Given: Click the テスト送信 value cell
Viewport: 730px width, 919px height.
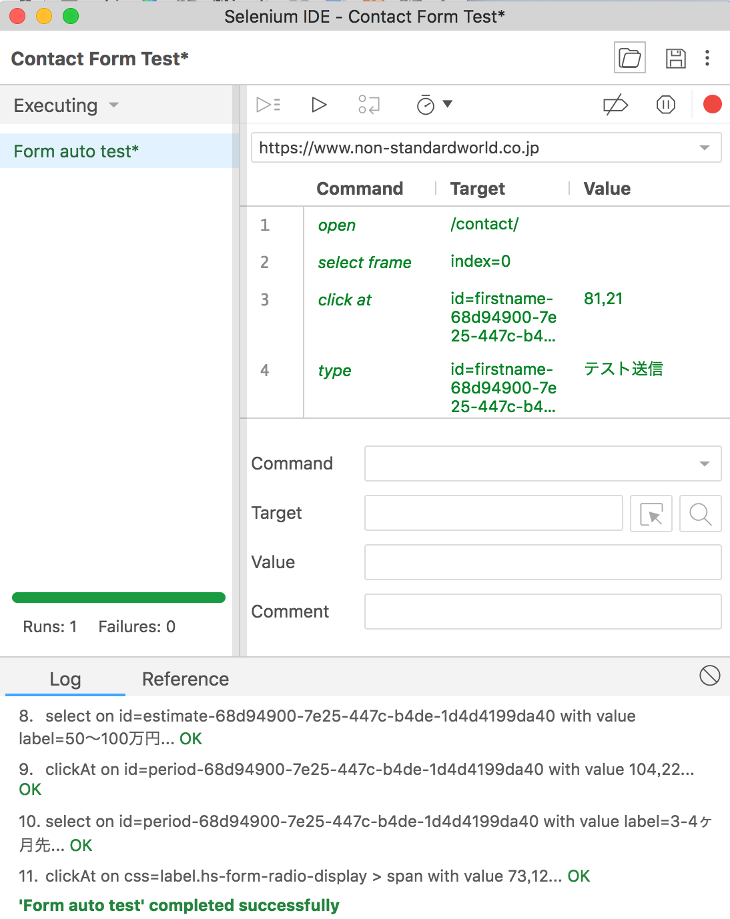Looking at the screenshot, I should tap(623, 369).
